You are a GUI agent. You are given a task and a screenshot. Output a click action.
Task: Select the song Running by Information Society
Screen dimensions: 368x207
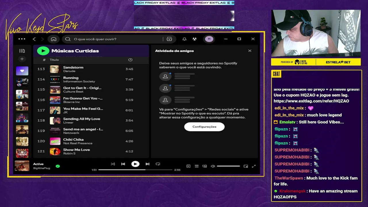coord(91,79)
